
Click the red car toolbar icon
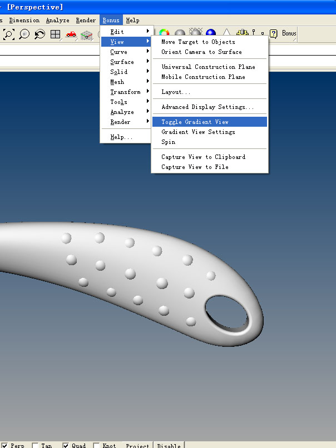coord(71,34)
